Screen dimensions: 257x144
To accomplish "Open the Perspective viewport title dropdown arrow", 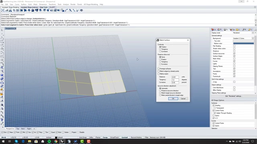I will 15,28.
